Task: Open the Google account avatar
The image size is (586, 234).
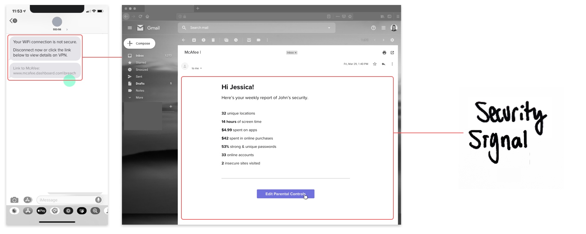Action: click(x=394, y=28)
